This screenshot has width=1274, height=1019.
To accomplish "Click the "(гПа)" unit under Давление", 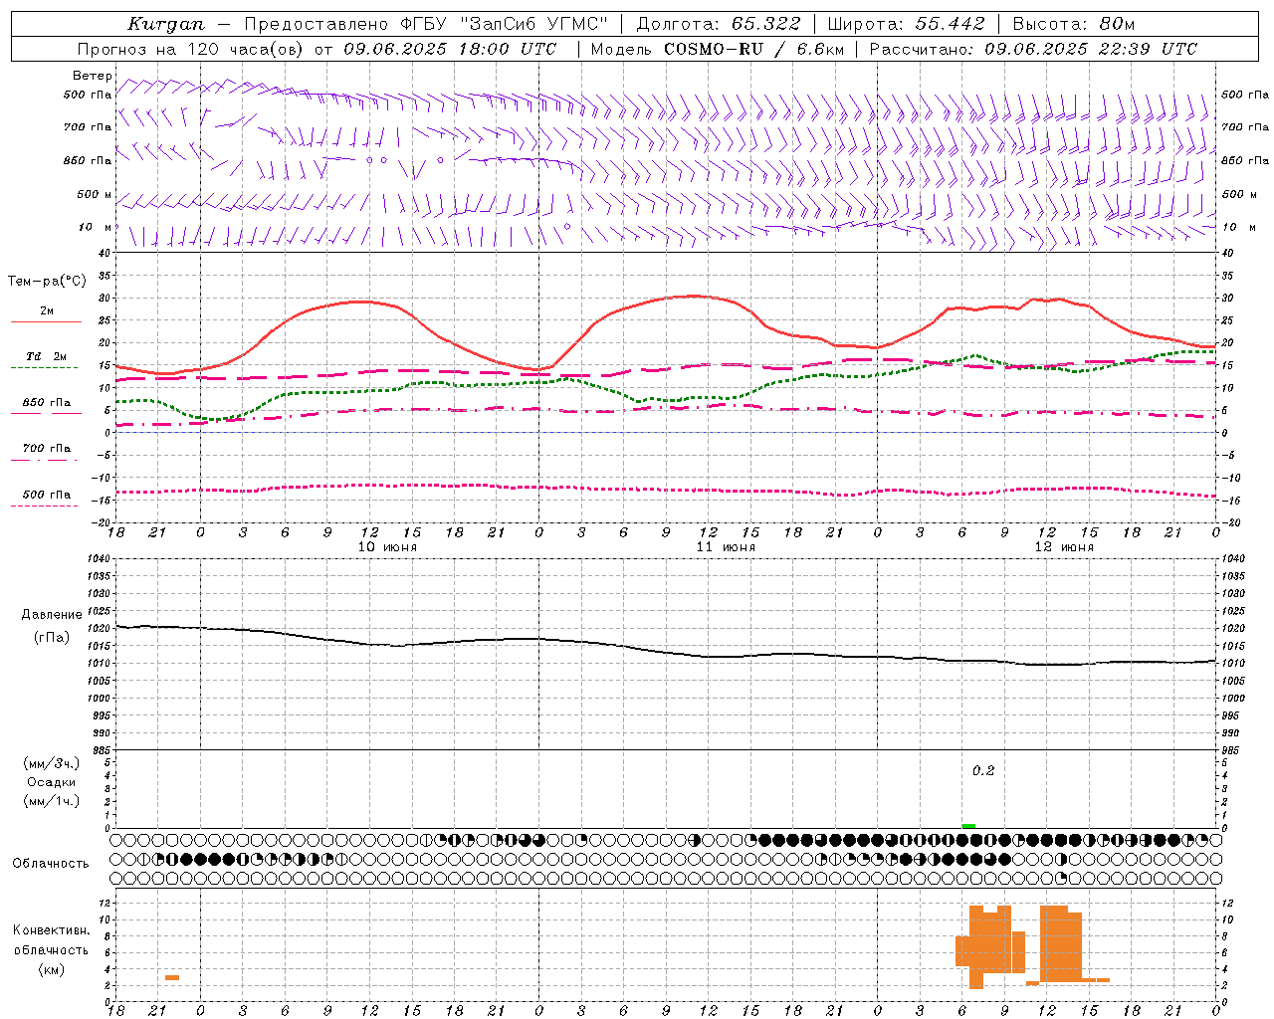I will click(52, 638).
